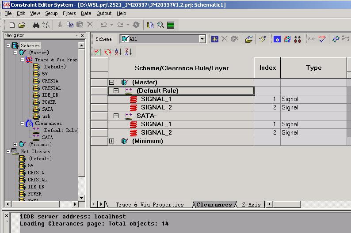Image resolution: width=351 pixels, height=233 pixels.
Task: Open file with the folder icon
Action: [x=22, y=25]
